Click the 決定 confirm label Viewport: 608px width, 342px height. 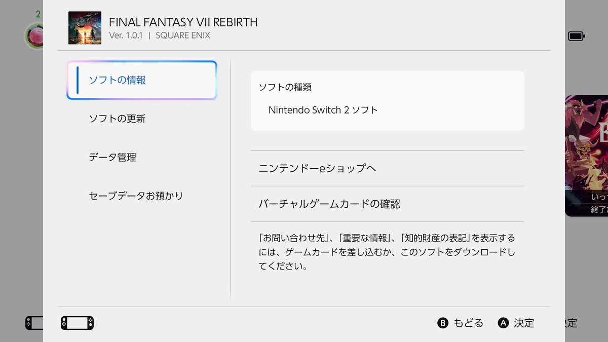[x=524, y=323]
